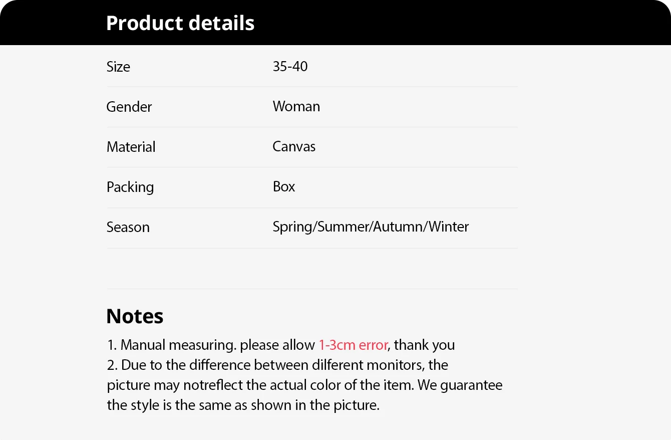
Task: Select the Spring/Summer/Autumn/Winter value
Action: coord(371,227)
